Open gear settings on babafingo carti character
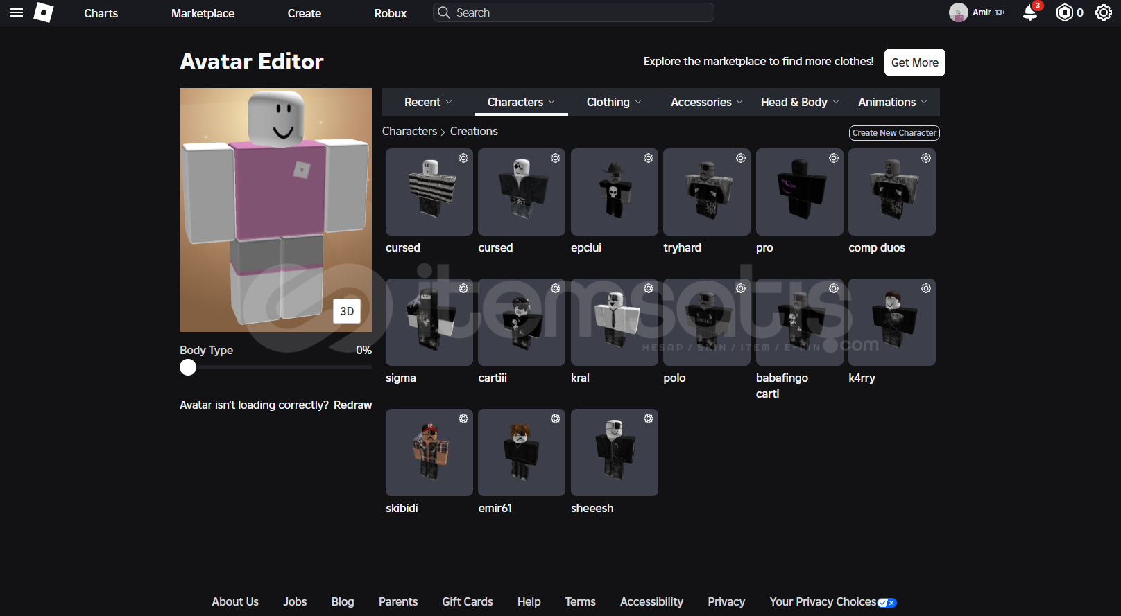This screenshot has width=1121, height=616. pyautogui.click(x=834, y=288)
